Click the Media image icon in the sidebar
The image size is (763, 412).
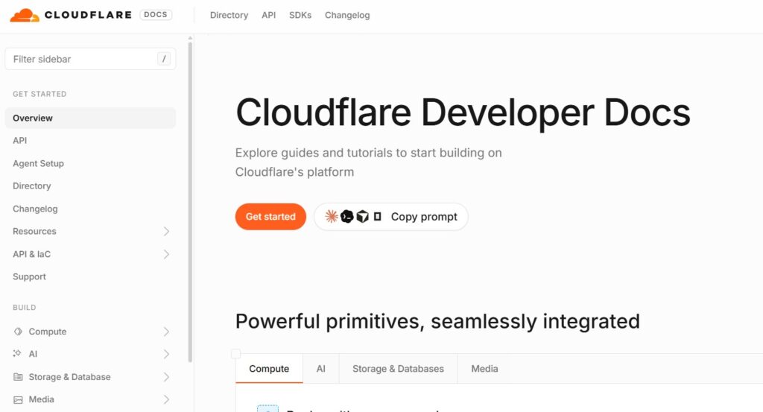point(18,399)
